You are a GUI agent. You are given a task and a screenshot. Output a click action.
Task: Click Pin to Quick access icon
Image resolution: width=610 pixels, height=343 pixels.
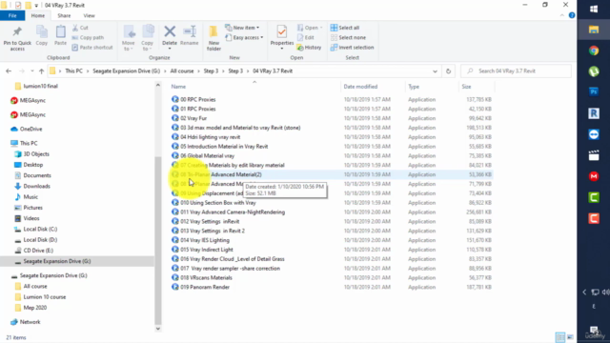pos(17,31)
